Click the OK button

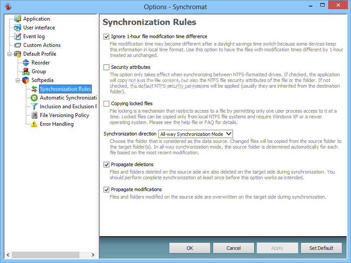pos(190,248)
